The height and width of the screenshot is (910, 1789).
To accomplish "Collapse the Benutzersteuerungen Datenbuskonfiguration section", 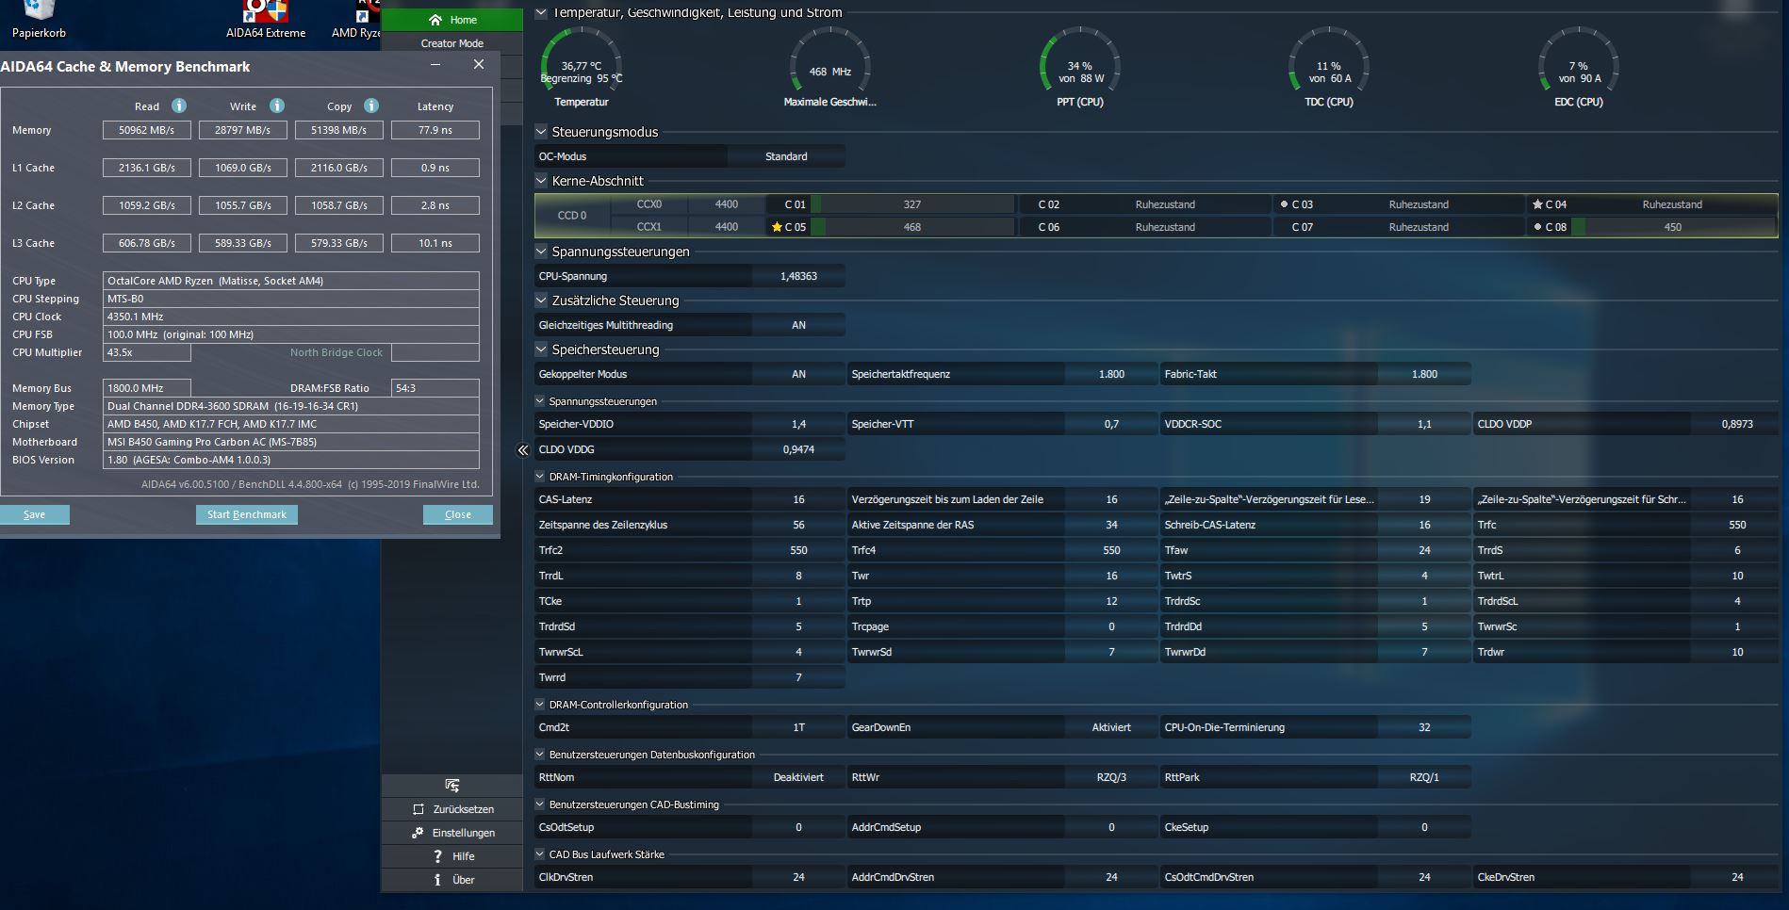I will (540, 755).
